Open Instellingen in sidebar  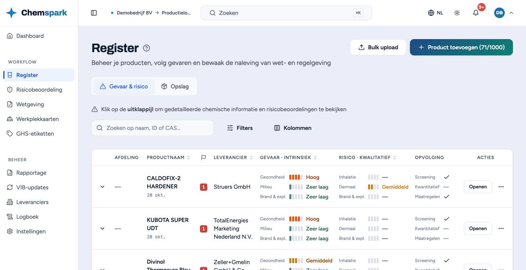[x=39, y=231]
